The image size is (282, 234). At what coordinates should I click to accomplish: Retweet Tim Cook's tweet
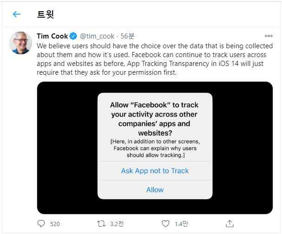point(100,224)
